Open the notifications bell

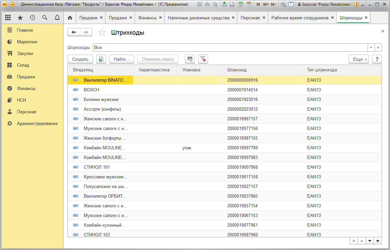pyautogui.click(x=57, y=18)
